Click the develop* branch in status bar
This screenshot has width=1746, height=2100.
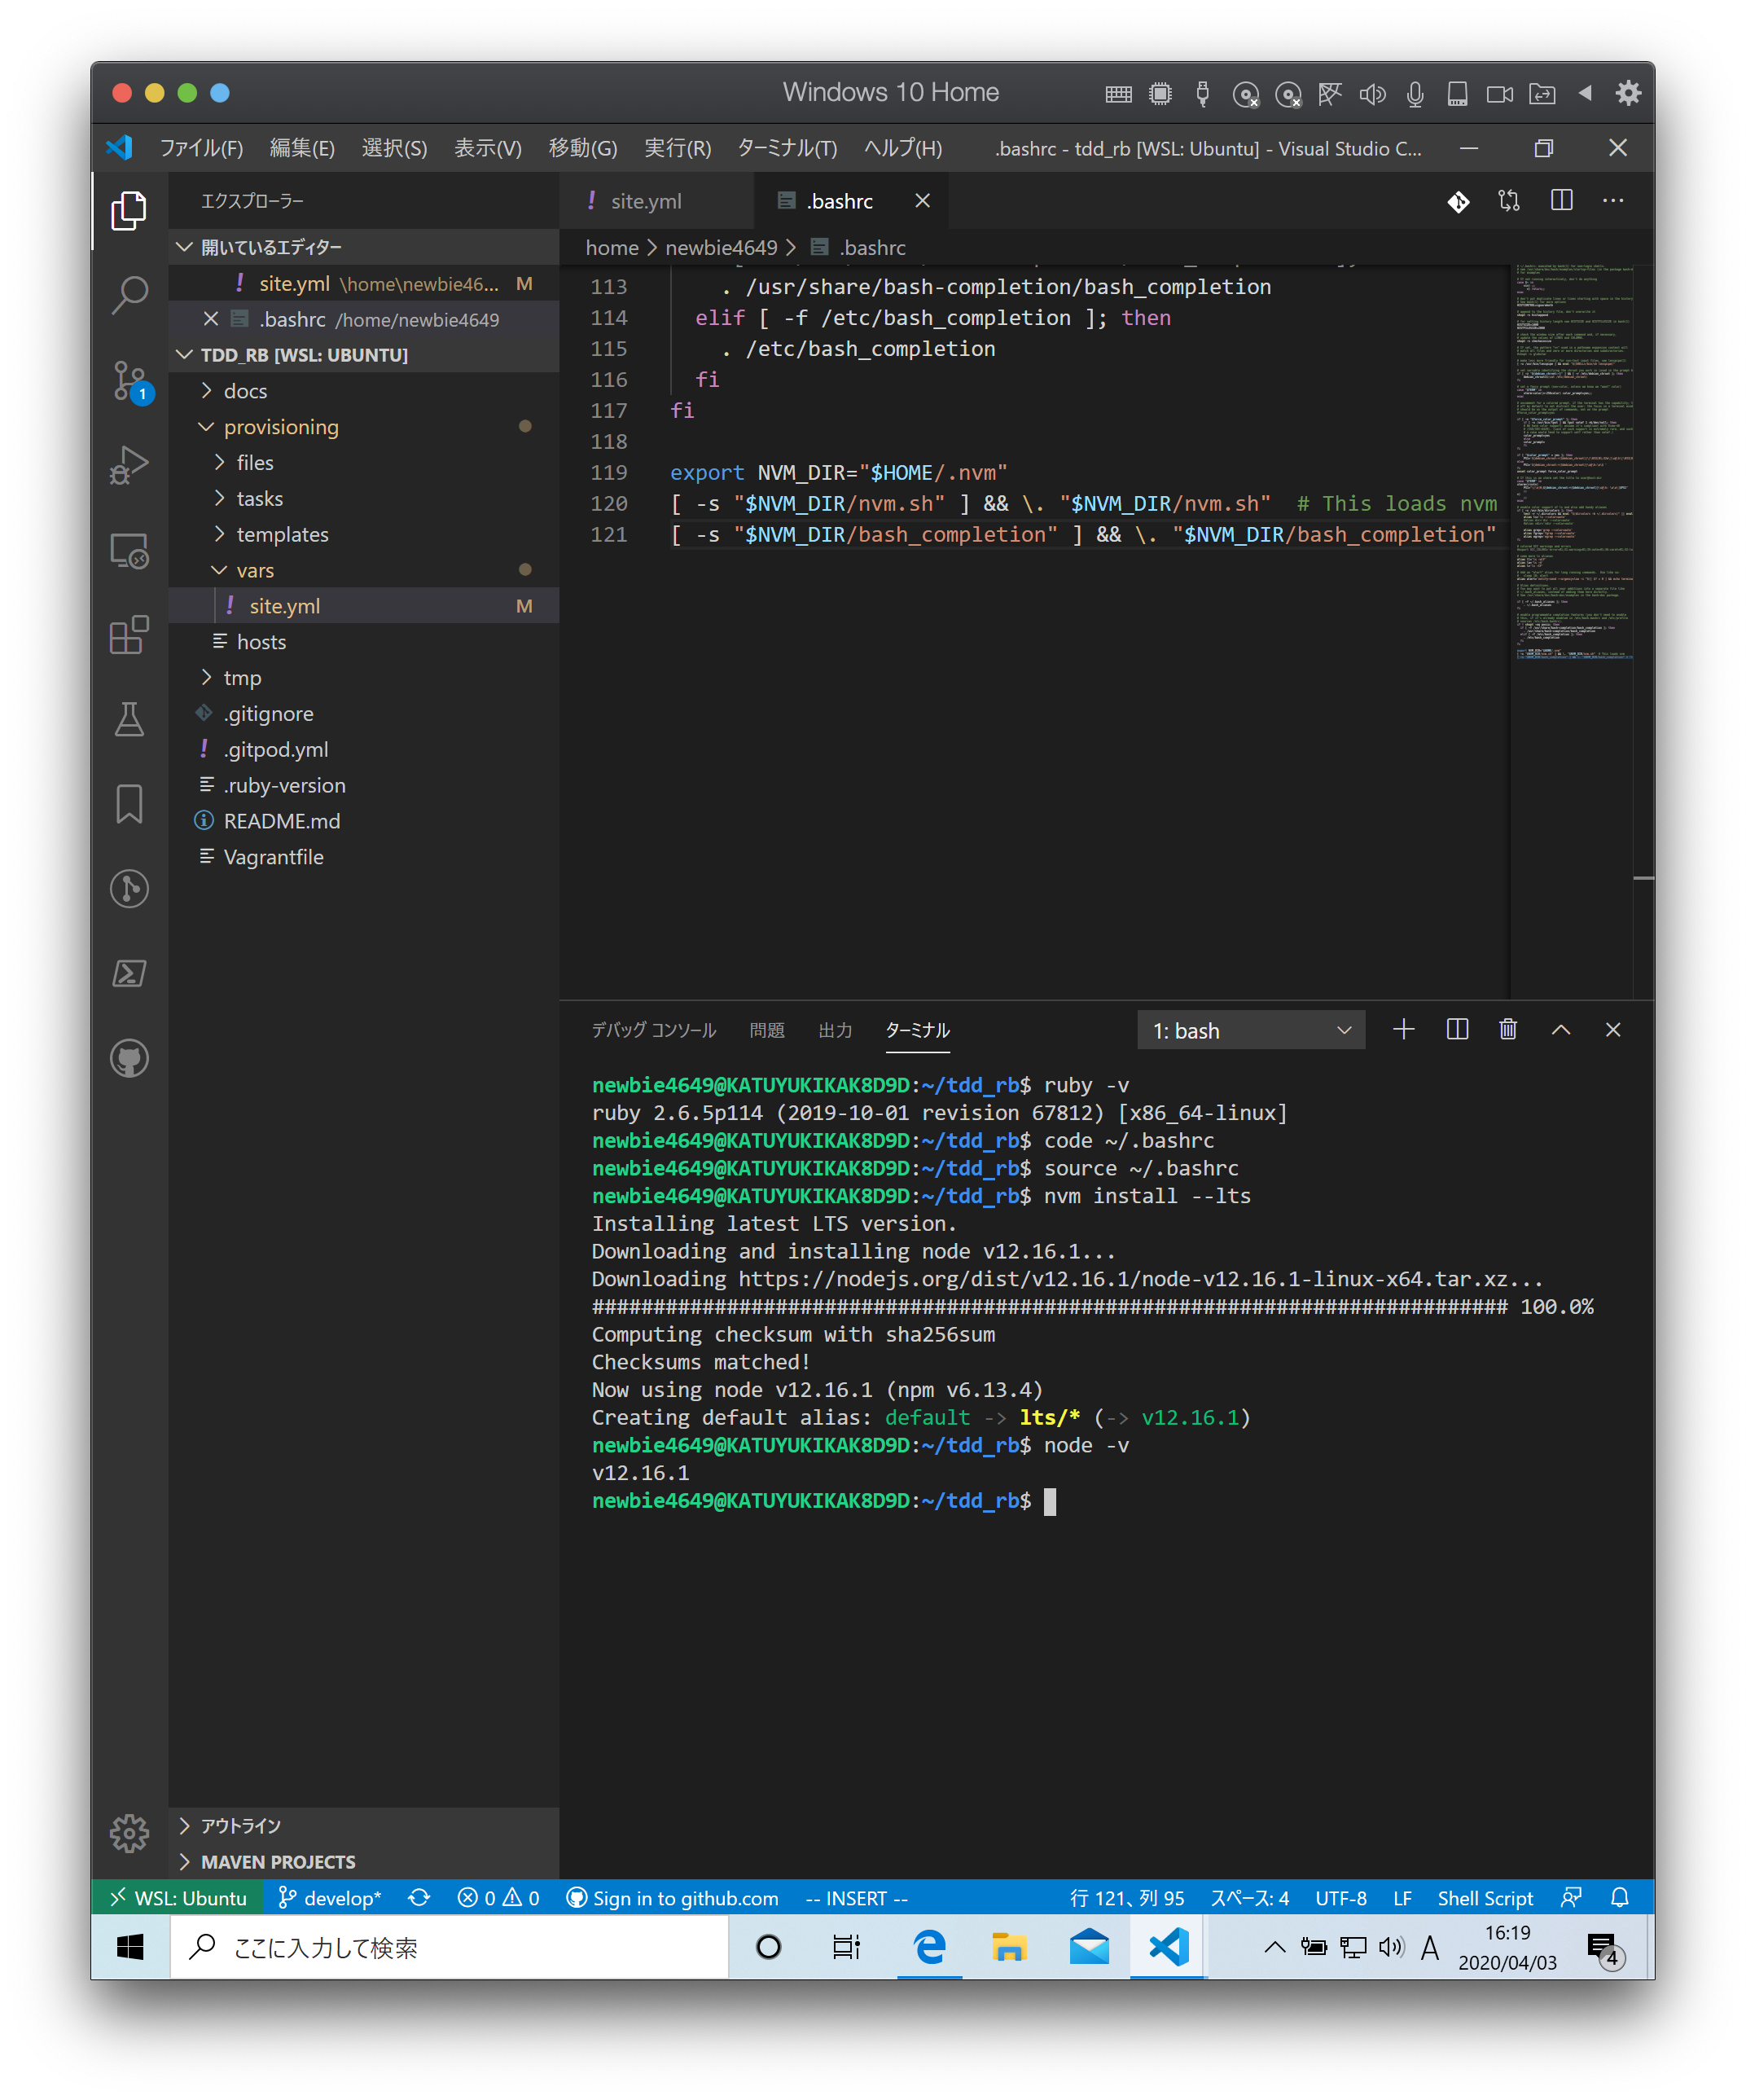pos(330,1897)
